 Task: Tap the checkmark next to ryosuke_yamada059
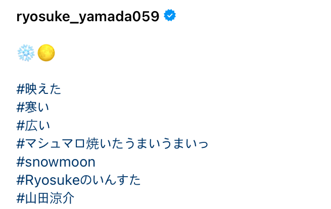coord(170,16)
